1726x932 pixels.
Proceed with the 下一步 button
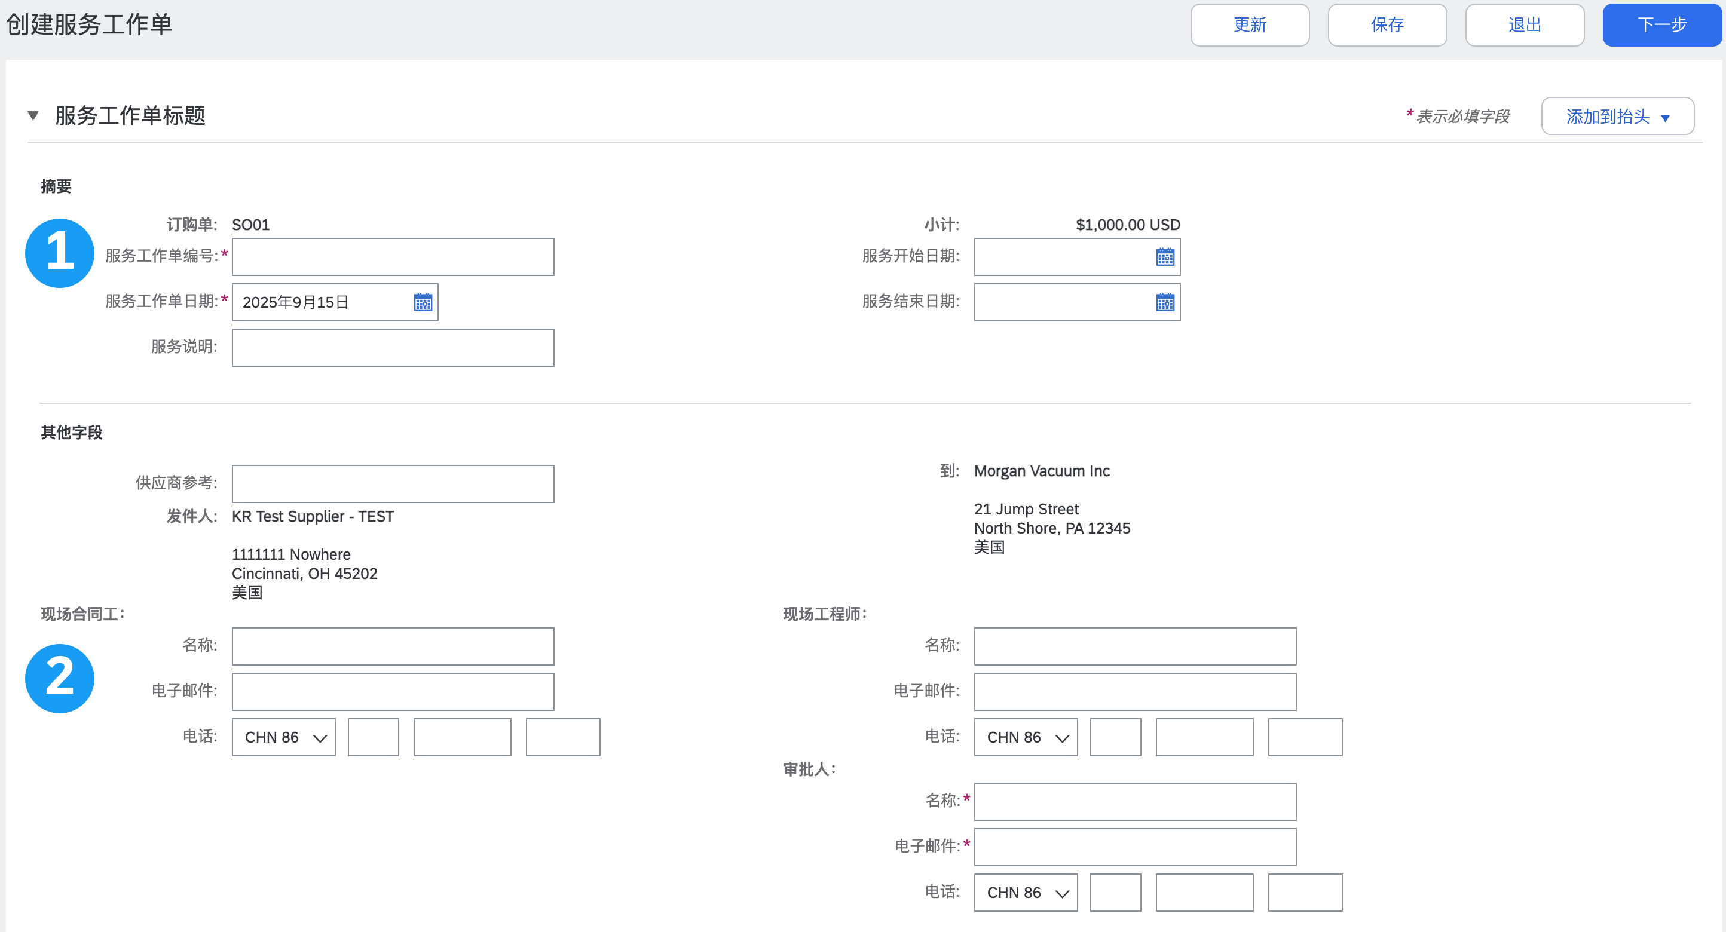(1661, 24)
